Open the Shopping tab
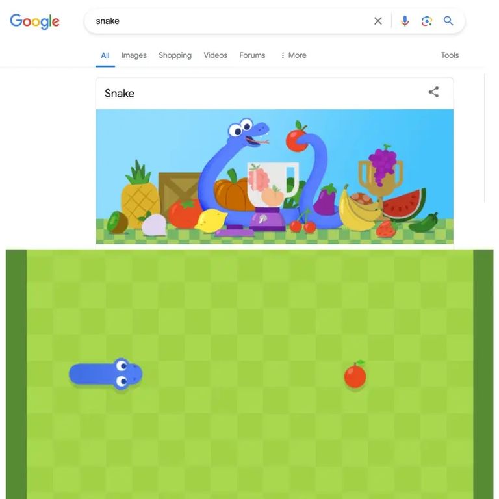 pyautogui.click(x=175, y=55)
